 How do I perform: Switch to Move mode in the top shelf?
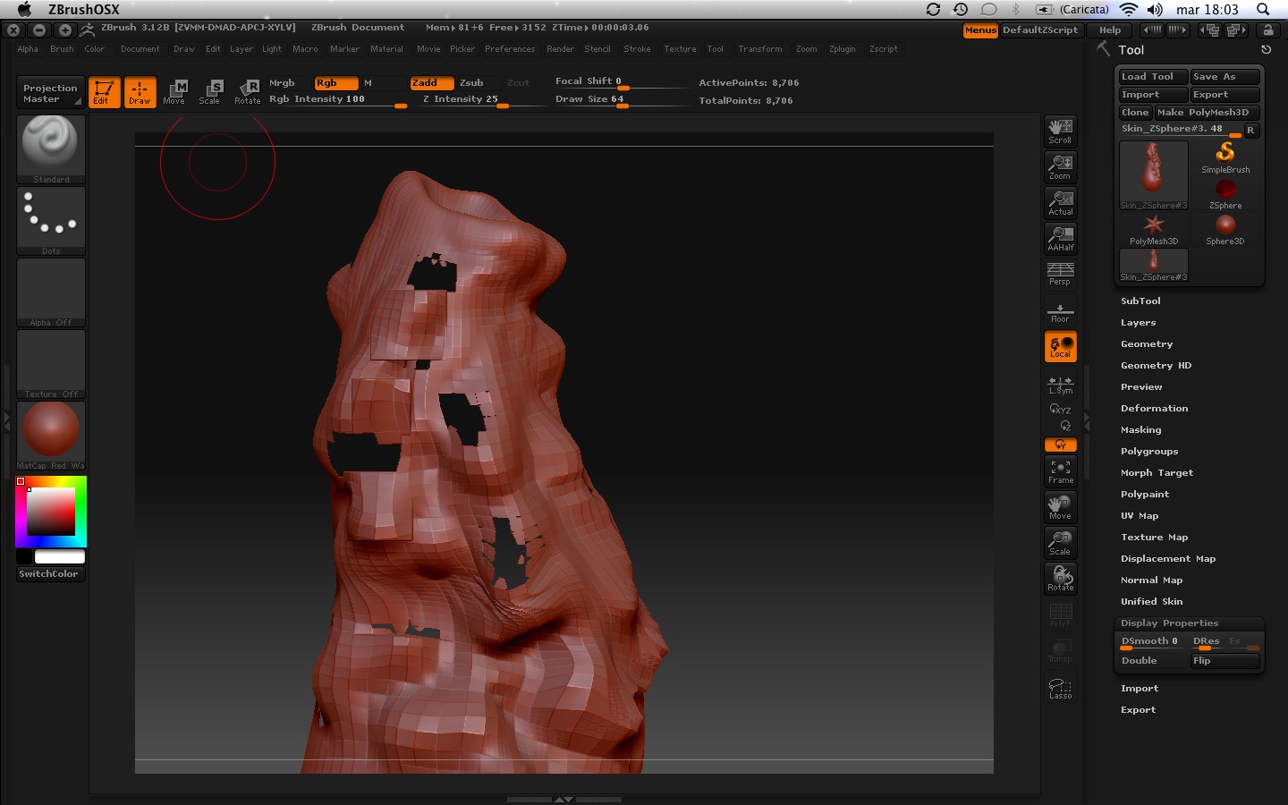click(174, 92)
